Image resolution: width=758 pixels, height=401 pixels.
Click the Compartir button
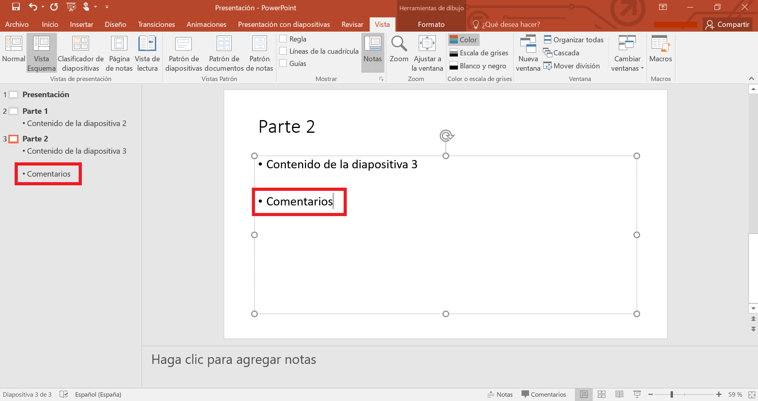pyautogui.click(x=728, y=24)
